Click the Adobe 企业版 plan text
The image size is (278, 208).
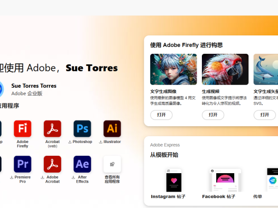click(x=27, y=93)
